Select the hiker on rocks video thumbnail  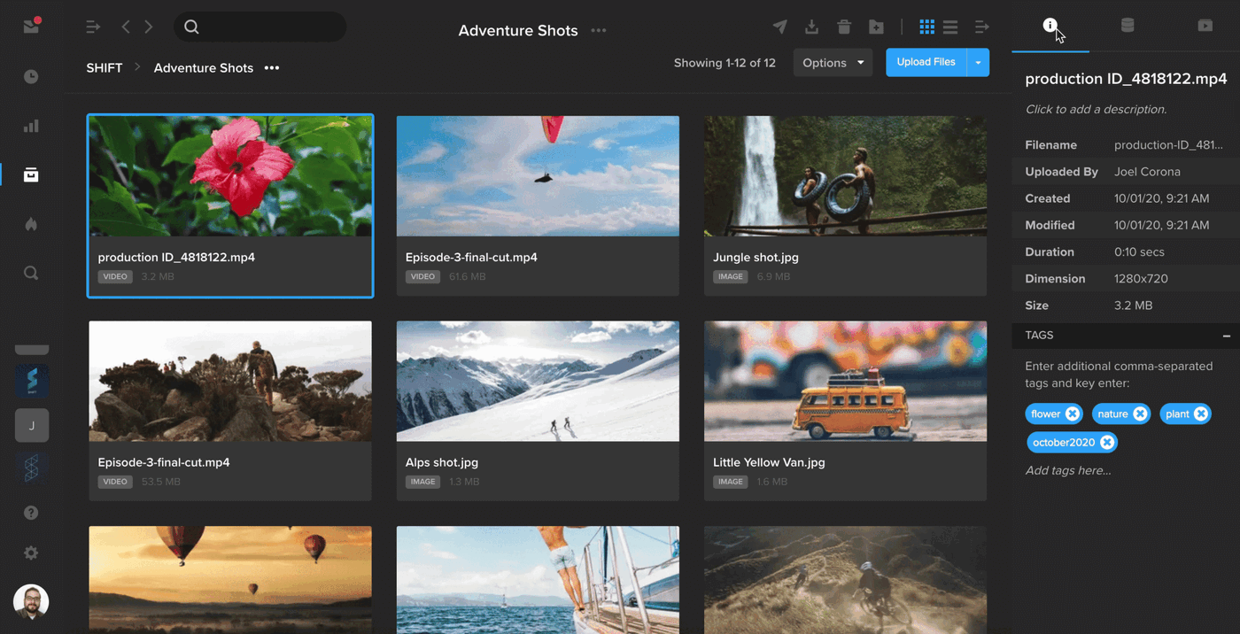point(230,382)
